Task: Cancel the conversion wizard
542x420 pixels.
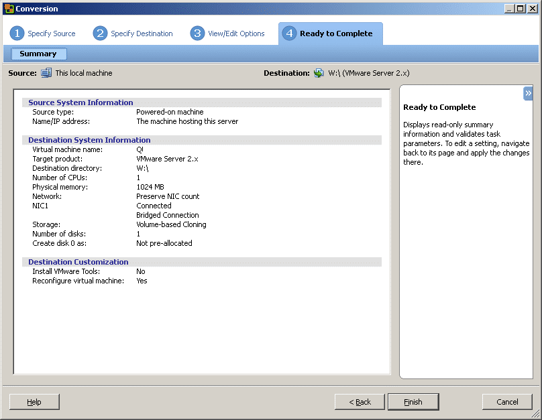Action: coord(507,402)
